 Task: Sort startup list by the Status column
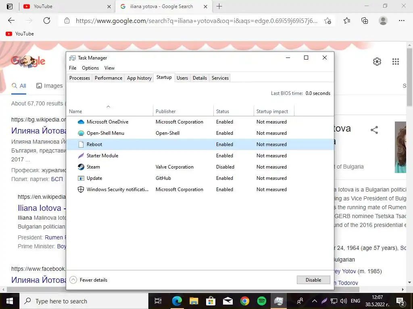coord(234,111)
